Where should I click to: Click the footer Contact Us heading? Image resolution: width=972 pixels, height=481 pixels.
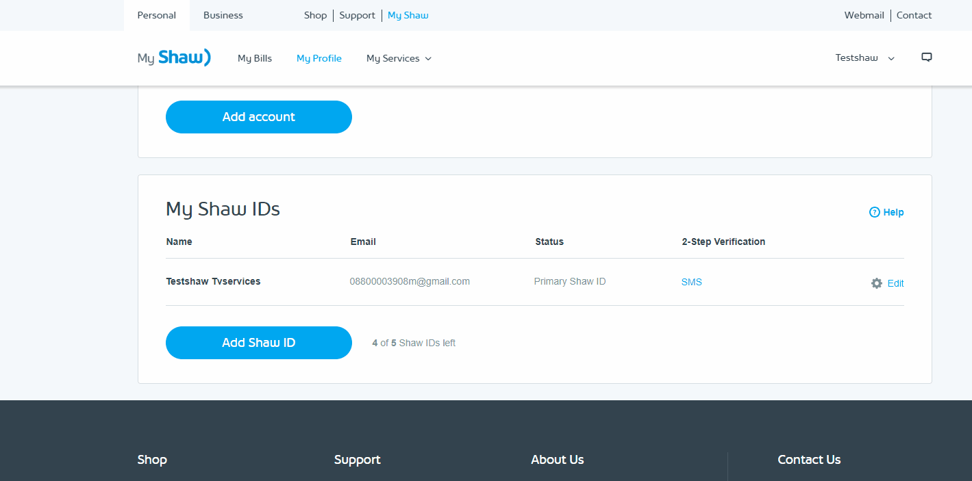tap(809, 460)
